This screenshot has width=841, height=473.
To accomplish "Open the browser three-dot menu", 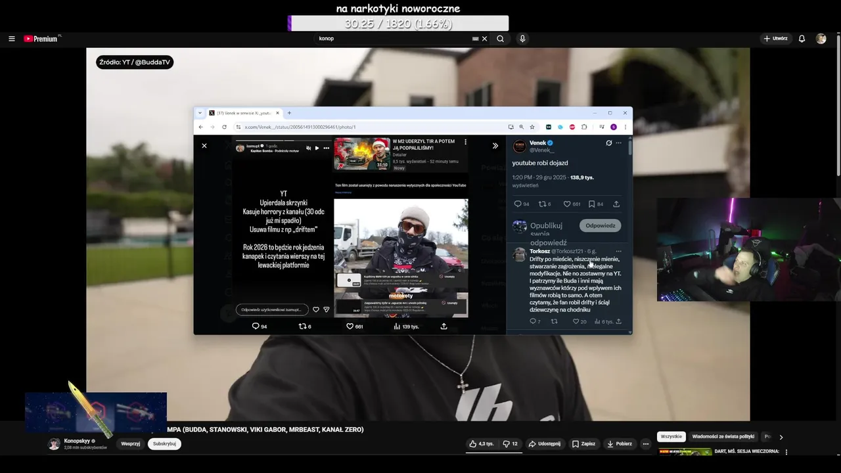I will (x=625, y=127).
